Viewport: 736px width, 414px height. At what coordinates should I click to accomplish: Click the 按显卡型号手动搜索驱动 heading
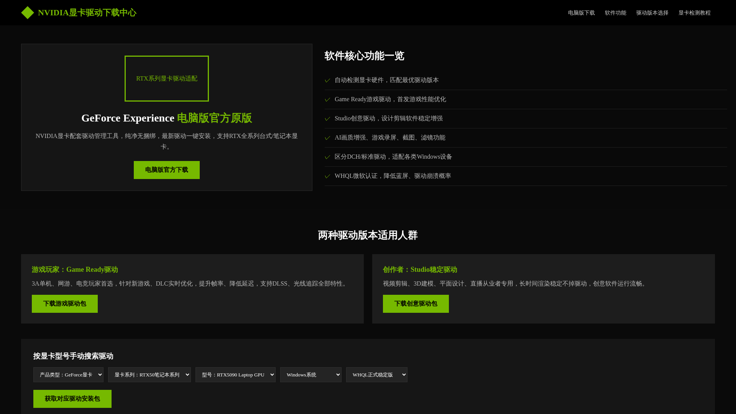[x=73, y=356]
